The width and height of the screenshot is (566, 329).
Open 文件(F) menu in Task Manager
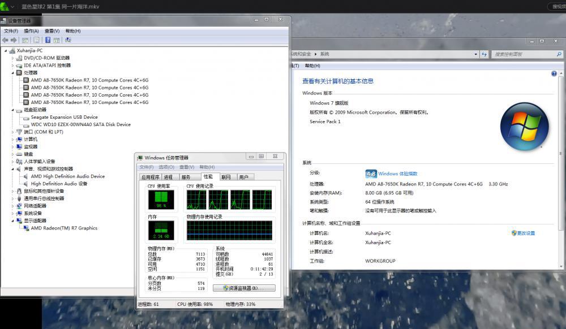coord(146,167)
